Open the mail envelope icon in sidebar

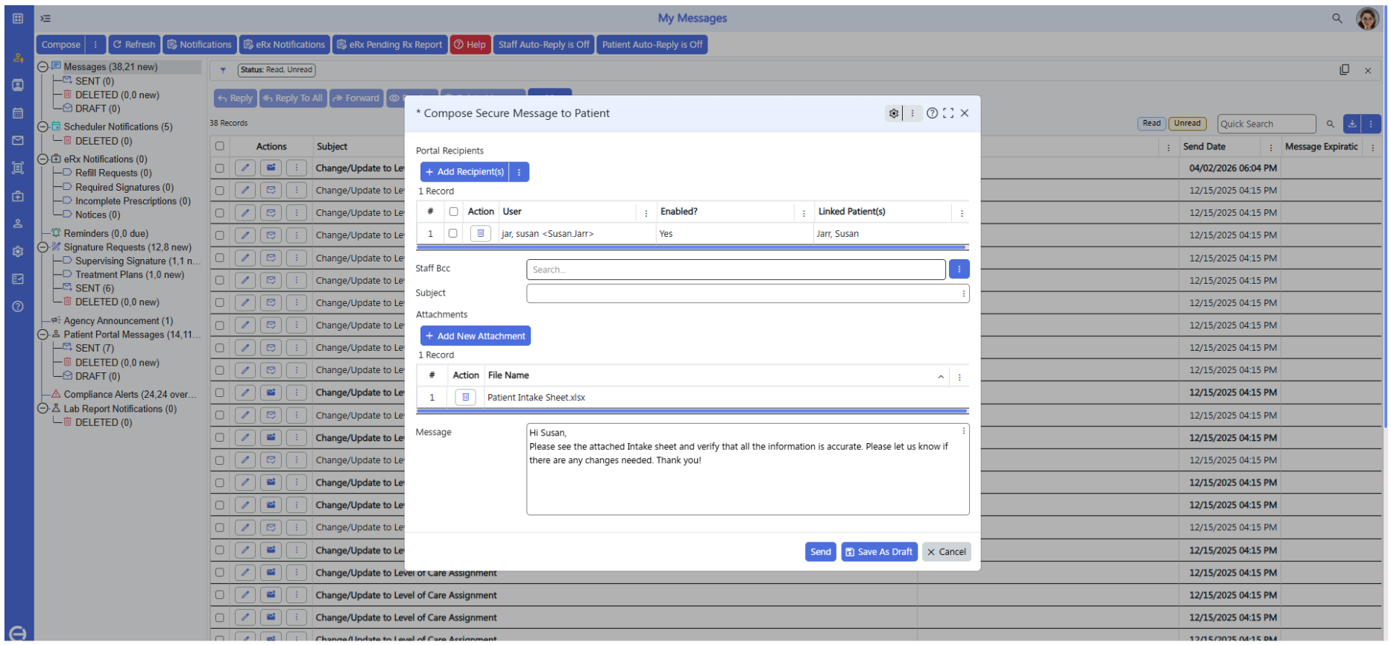coord(18,140)
